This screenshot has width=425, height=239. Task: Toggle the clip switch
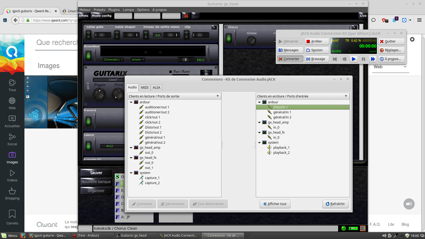[186, 35]
